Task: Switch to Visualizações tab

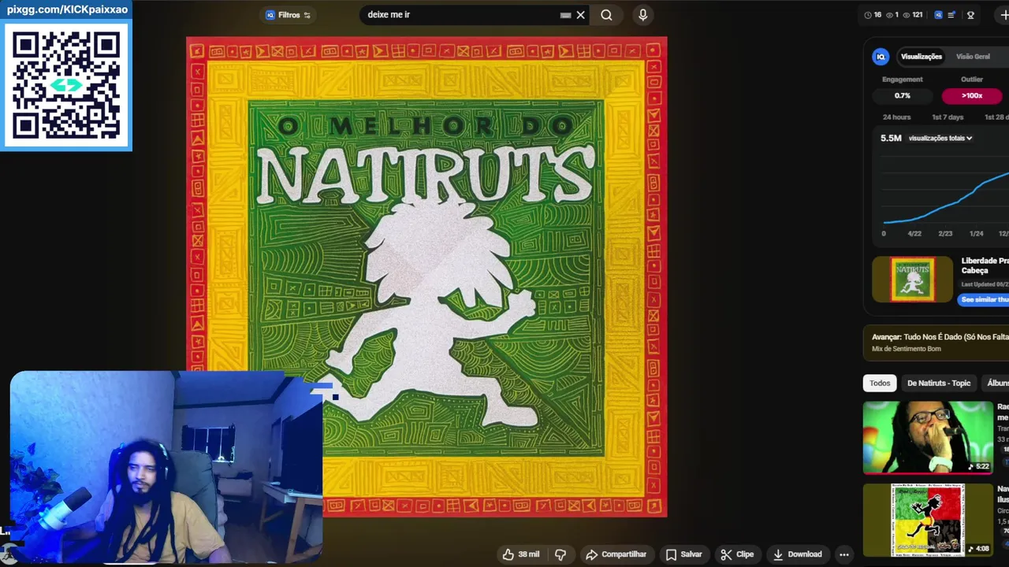Action: pyautogui.click(x=922, y=57)
